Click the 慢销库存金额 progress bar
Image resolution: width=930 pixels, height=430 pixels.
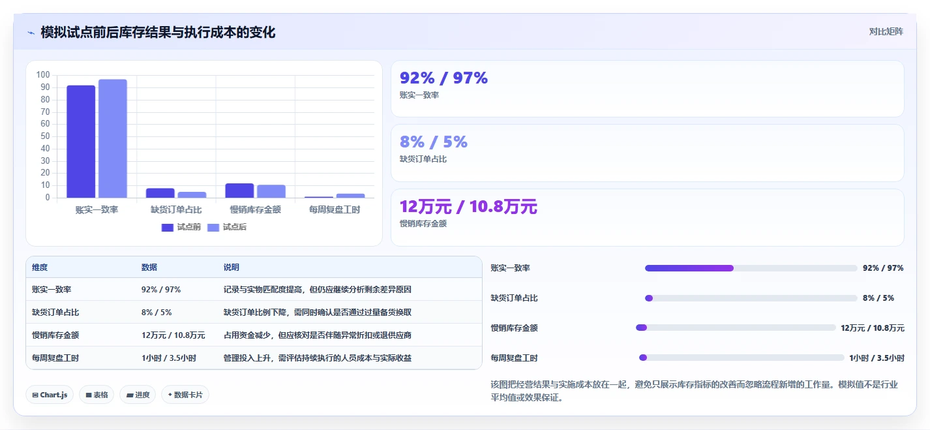pyautogui.click(x=736, y=328)
